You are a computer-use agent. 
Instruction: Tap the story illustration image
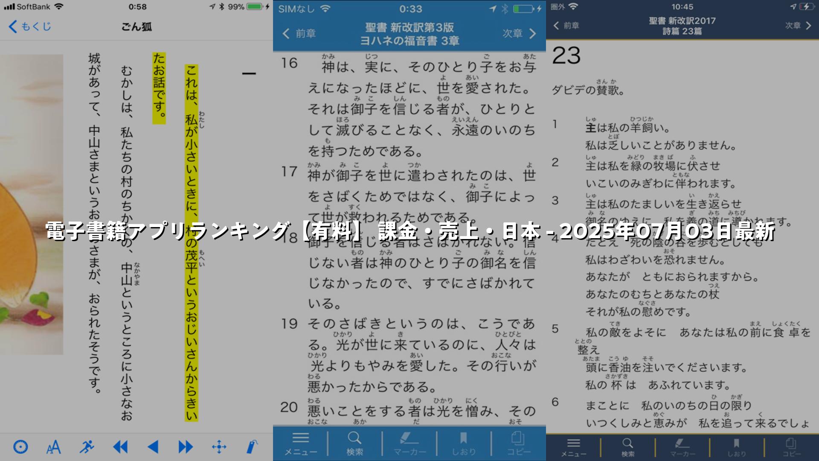32,204
